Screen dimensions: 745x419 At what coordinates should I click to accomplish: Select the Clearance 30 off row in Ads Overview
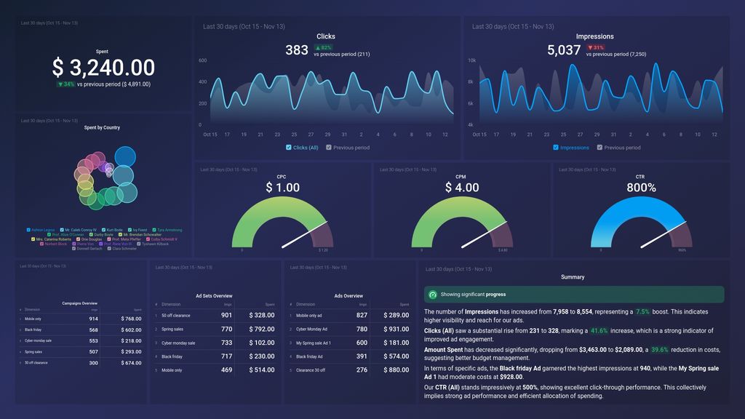[349, 370]
